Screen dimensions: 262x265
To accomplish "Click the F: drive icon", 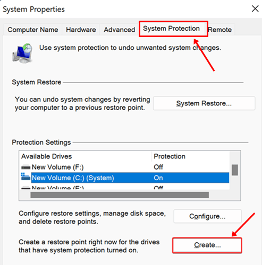I will [26, 167].
